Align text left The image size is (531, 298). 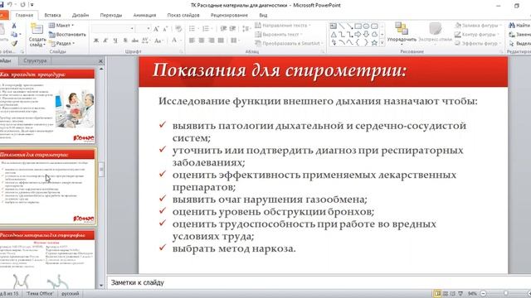(192, 41)
